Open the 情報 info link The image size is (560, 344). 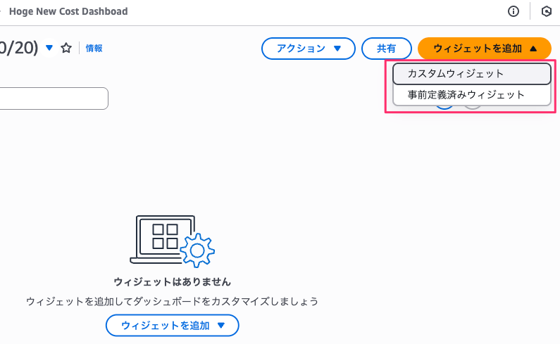[94, 48]
